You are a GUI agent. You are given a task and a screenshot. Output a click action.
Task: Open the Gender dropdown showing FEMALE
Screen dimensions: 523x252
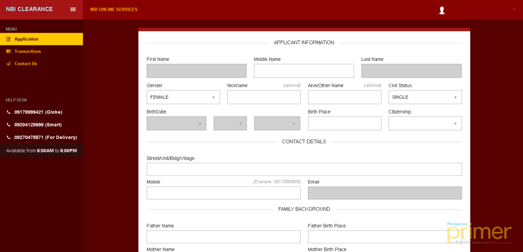click(183, 97)
